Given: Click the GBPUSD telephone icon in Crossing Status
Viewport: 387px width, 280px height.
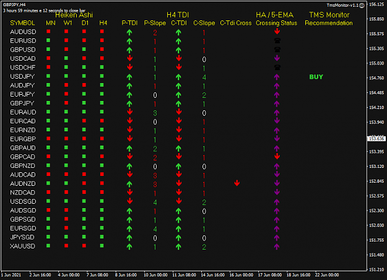Looking at the screenshot, I should point(277,50).
